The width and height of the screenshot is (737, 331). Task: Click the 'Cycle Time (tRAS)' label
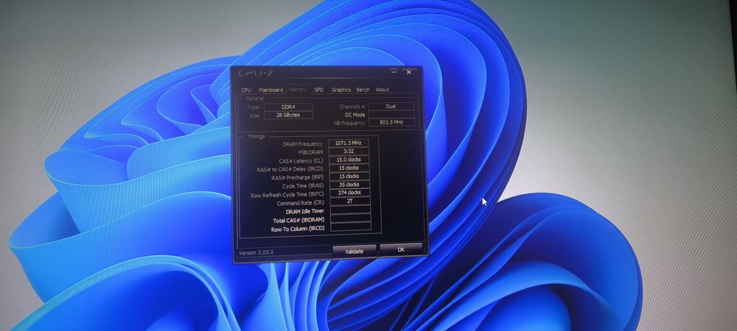[x=303, y=187]
